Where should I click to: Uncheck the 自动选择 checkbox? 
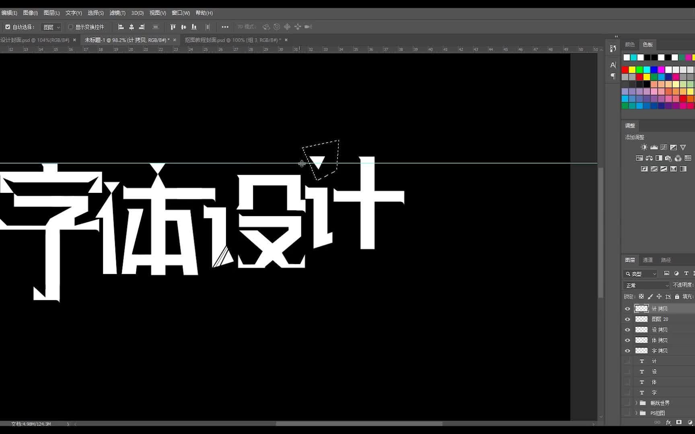point(7,27)
